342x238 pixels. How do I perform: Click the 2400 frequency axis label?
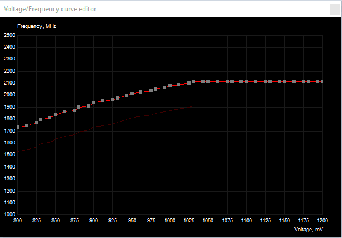pos(9,47)
